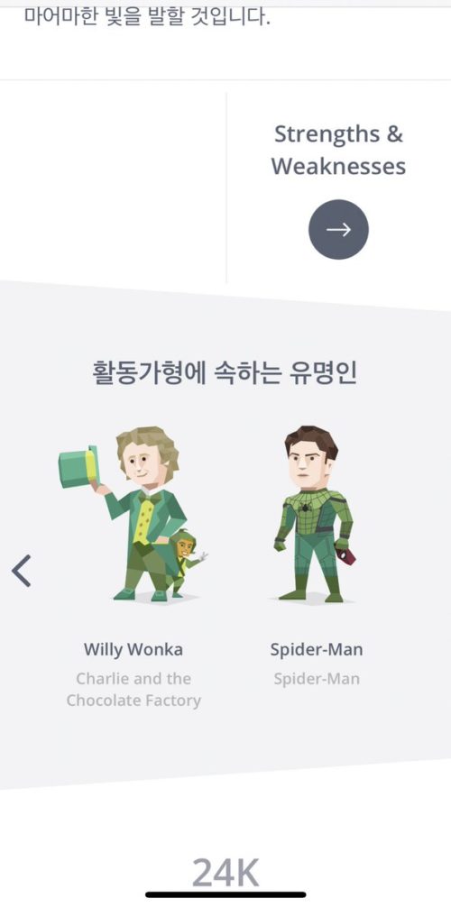451x907 pixels.
Task: Tap the 활동가형에 속하는 유명인 heading
Action: point(225,372)
